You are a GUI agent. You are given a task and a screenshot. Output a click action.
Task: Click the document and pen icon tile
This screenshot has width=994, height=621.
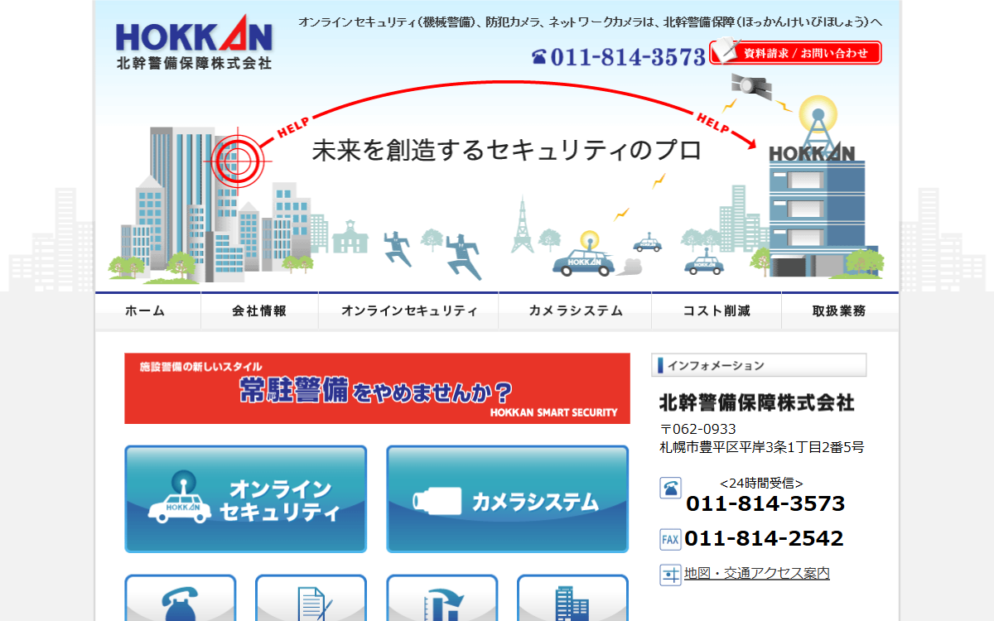tap(311, 598)
